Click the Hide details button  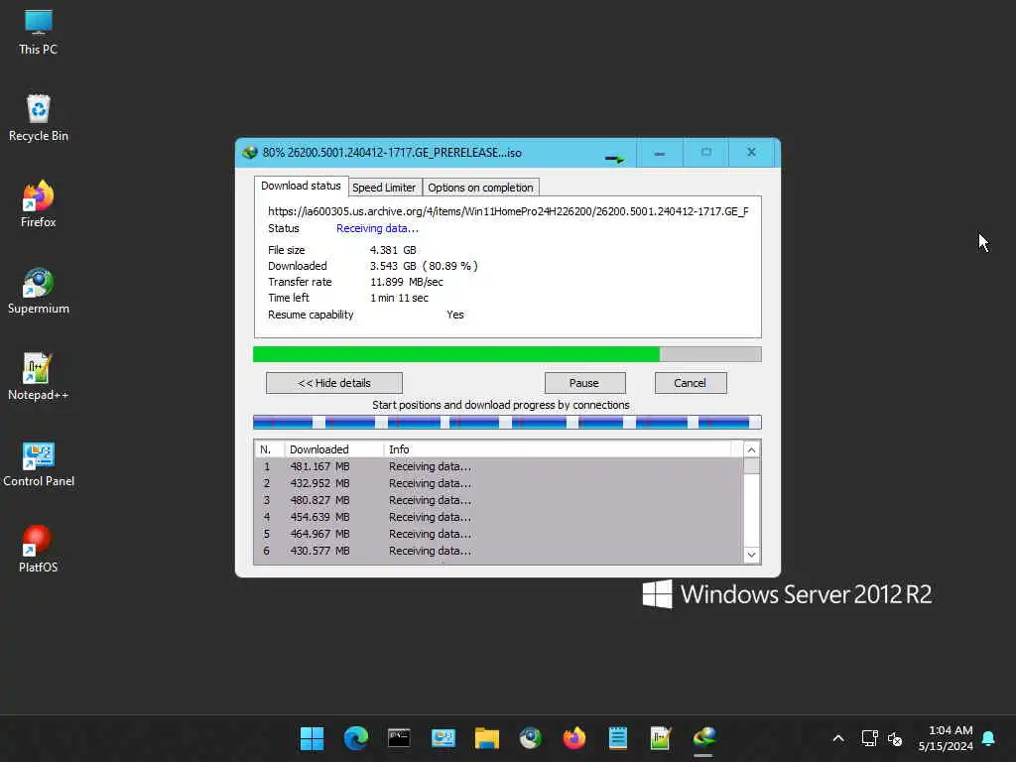pyautogui.click(x=334, y=383)
